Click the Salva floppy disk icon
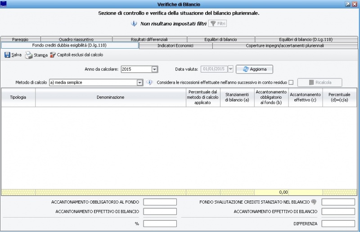The image size is (360, 232). 7,55
